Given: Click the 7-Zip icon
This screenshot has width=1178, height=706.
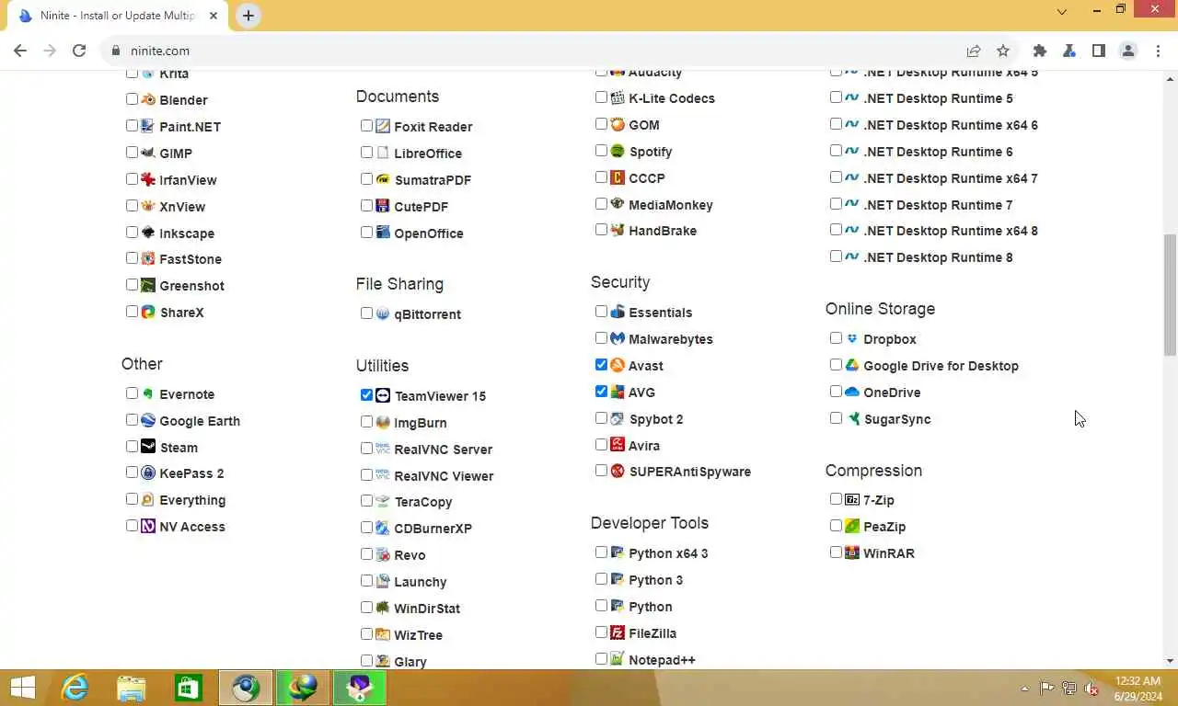Looking at the screenshot, I should pos(852,499).
